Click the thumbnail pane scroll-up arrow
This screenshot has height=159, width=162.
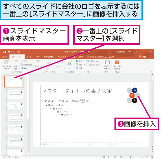(28, 75)
